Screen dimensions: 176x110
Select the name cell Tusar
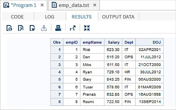coord(92,87)
